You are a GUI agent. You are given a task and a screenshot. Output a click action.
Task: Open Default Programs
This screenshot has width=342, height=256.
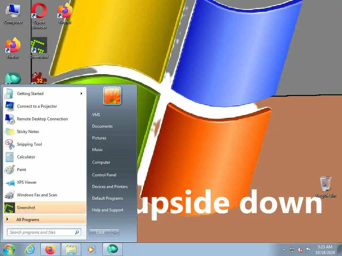click(108, 198)
